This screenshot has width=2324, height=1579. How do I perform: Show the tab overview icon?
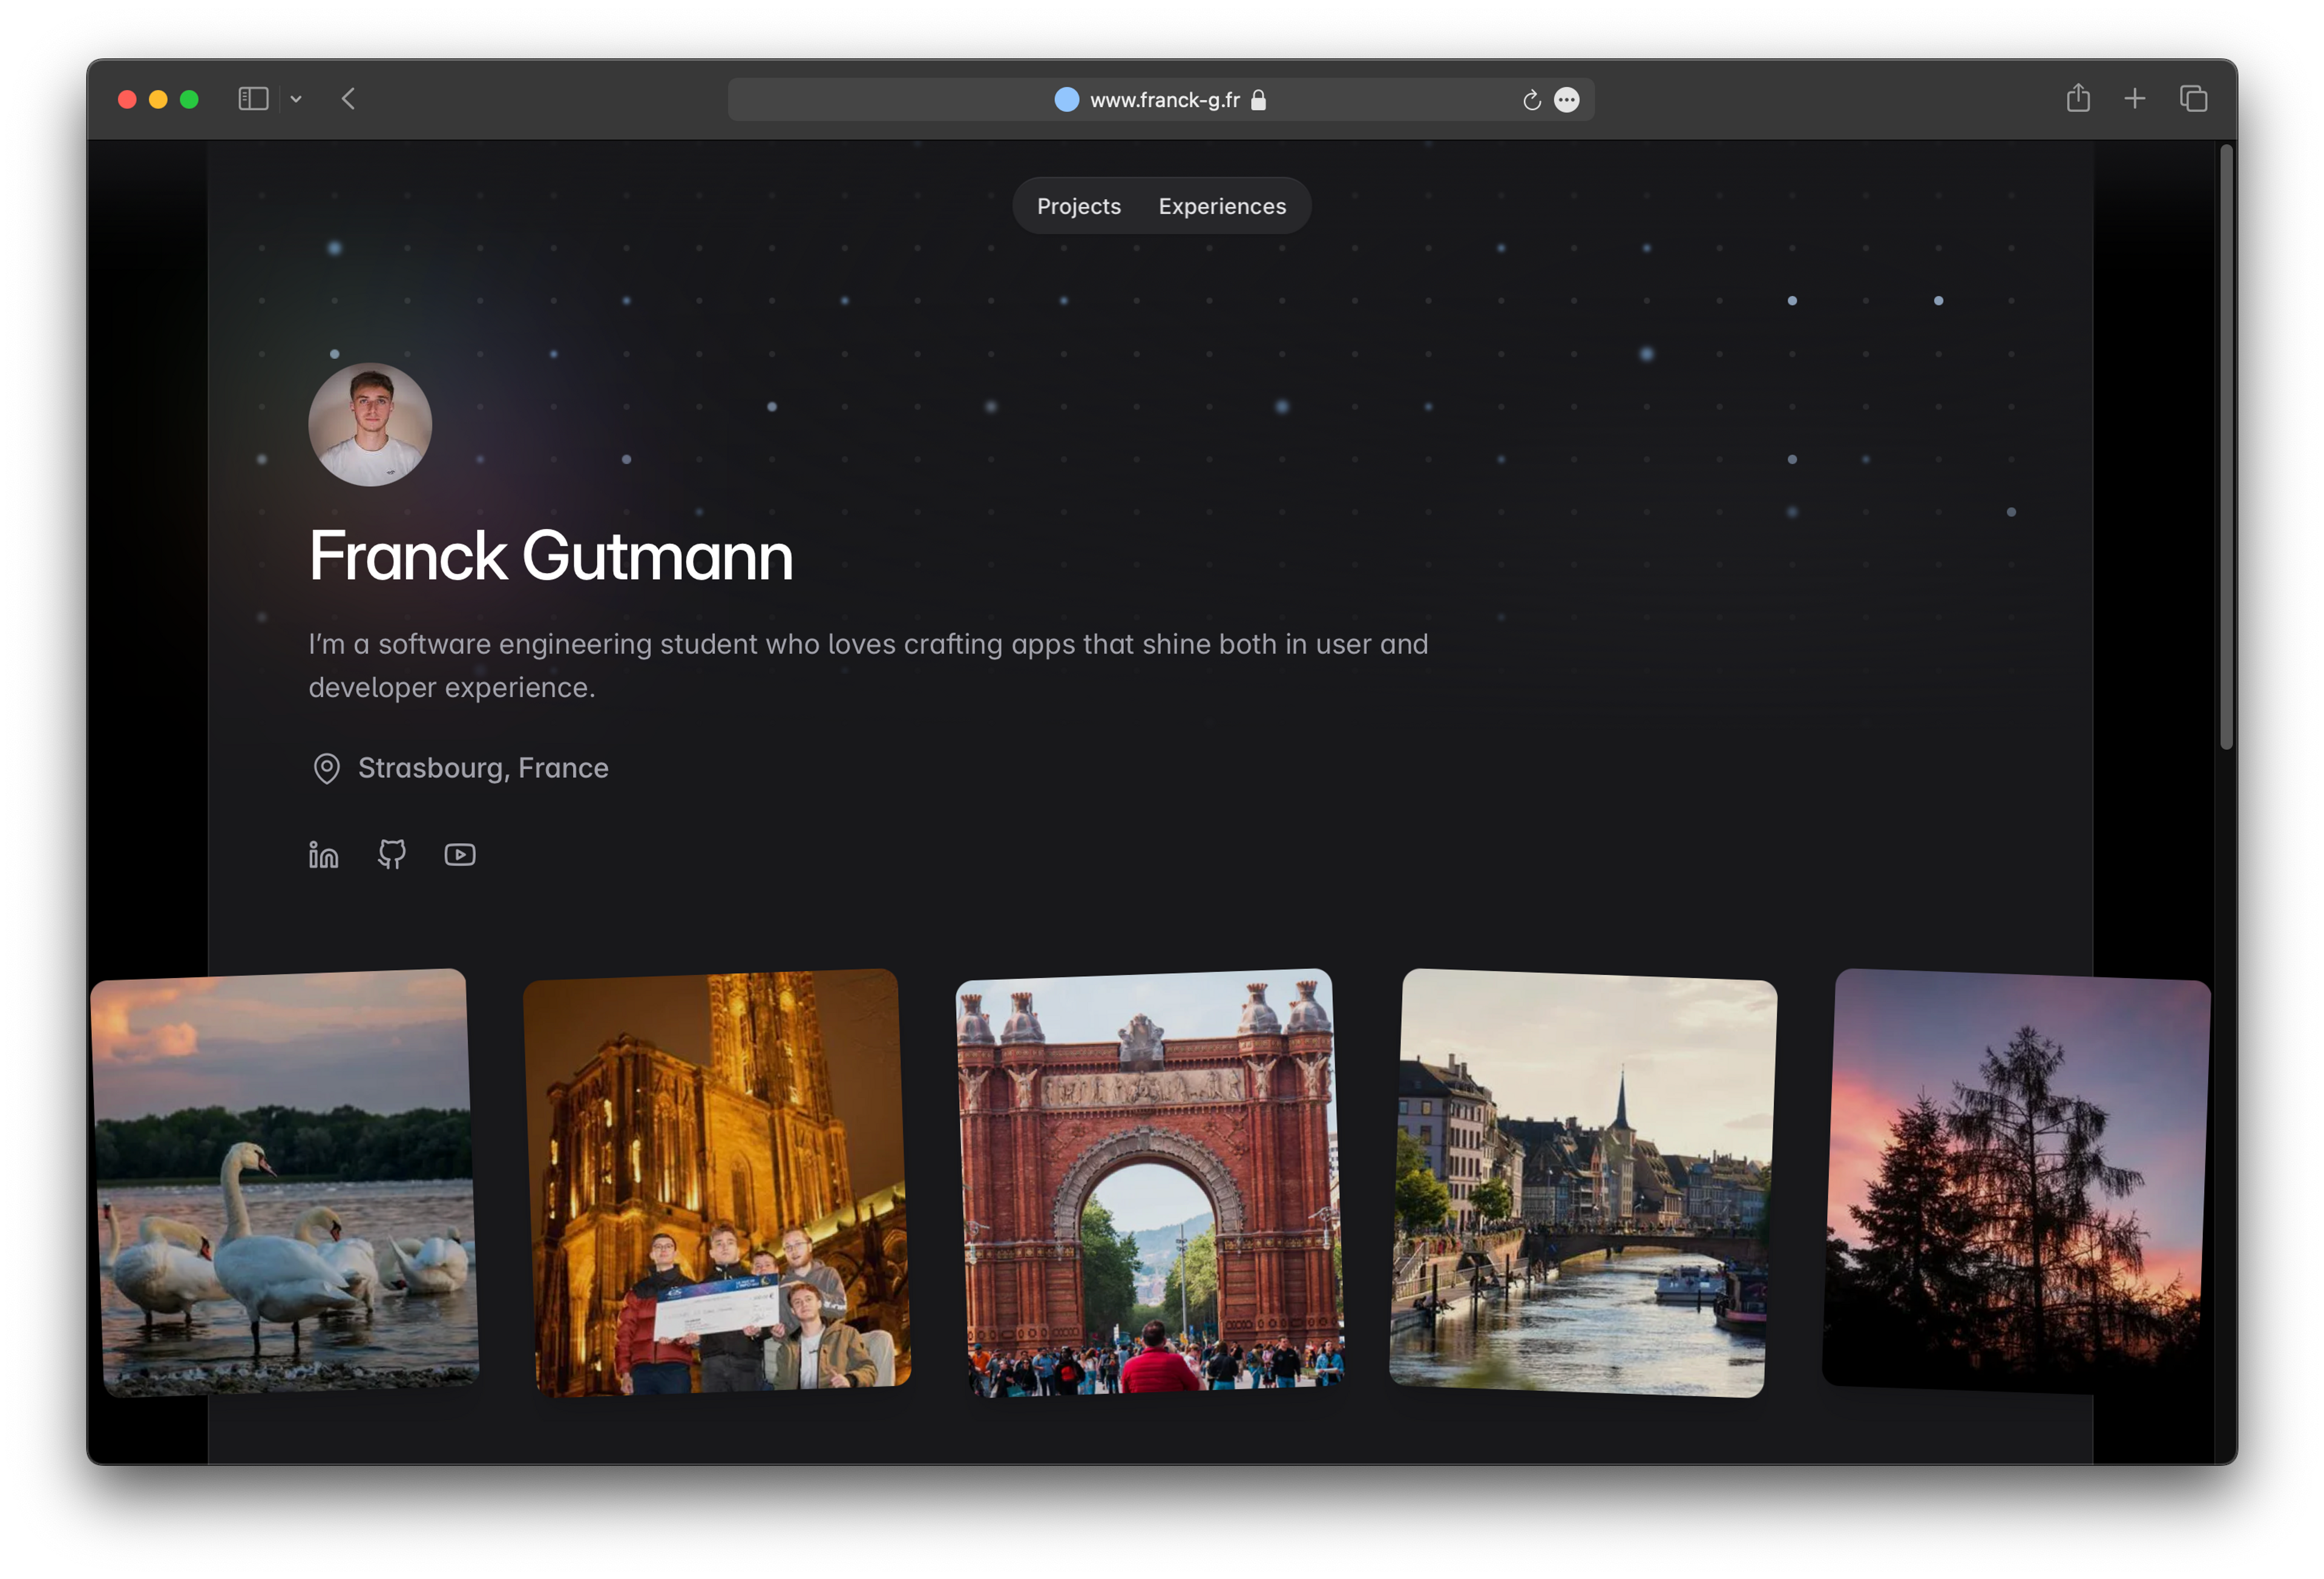coord(2193,98)
